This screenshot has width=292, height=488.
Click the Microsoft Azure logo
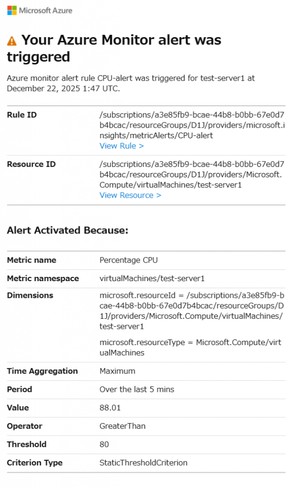40,10
